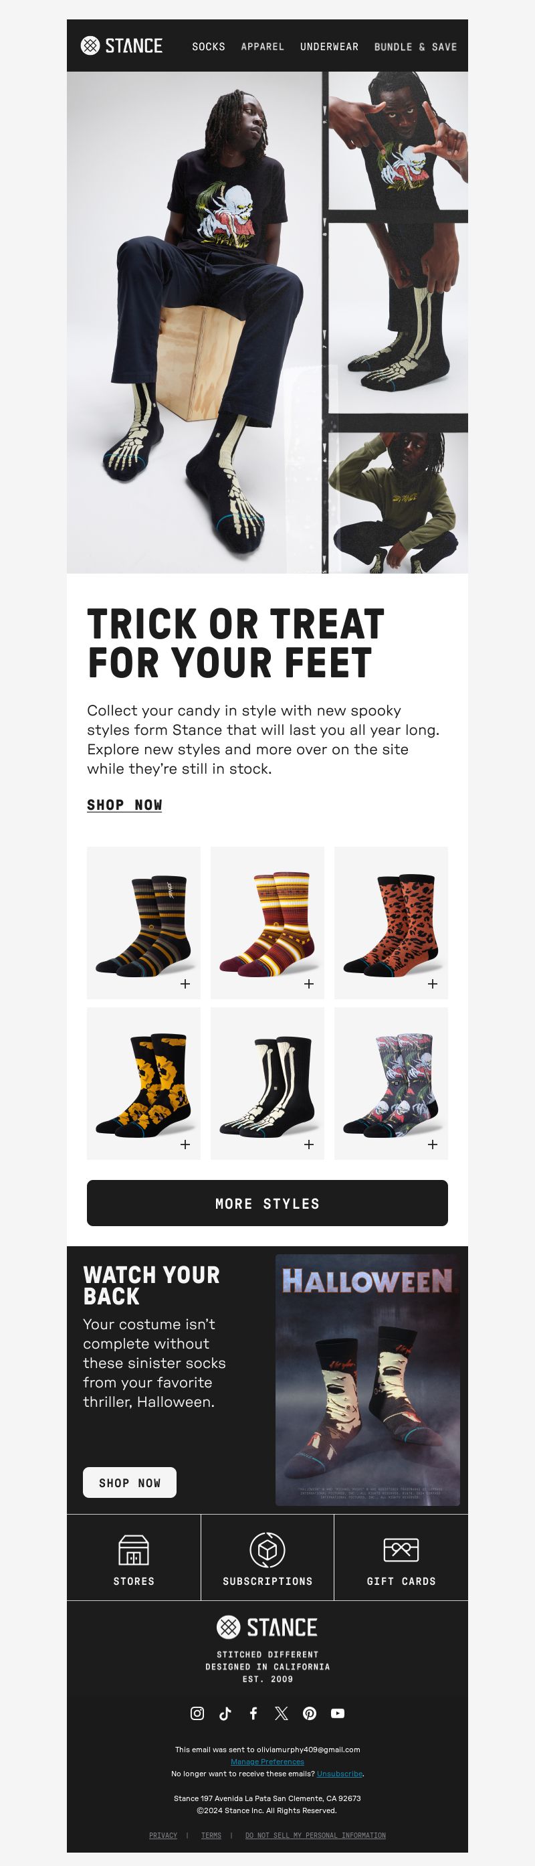Open the Socks menu item

point(209,46)
